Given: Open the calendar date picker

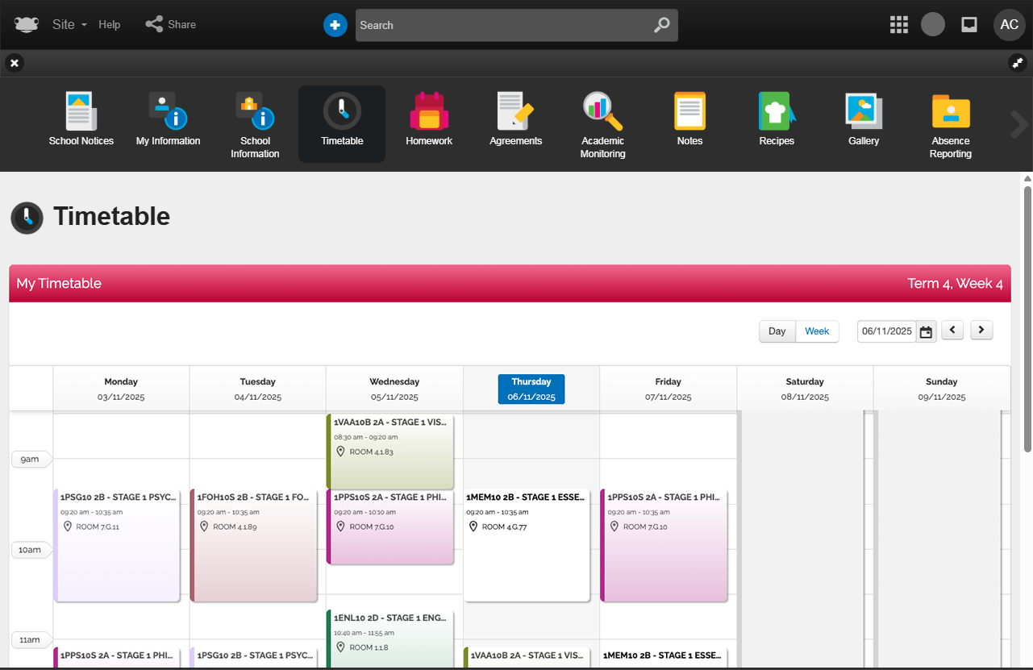Looking at the screenshot, I should [x=927, y=331].
